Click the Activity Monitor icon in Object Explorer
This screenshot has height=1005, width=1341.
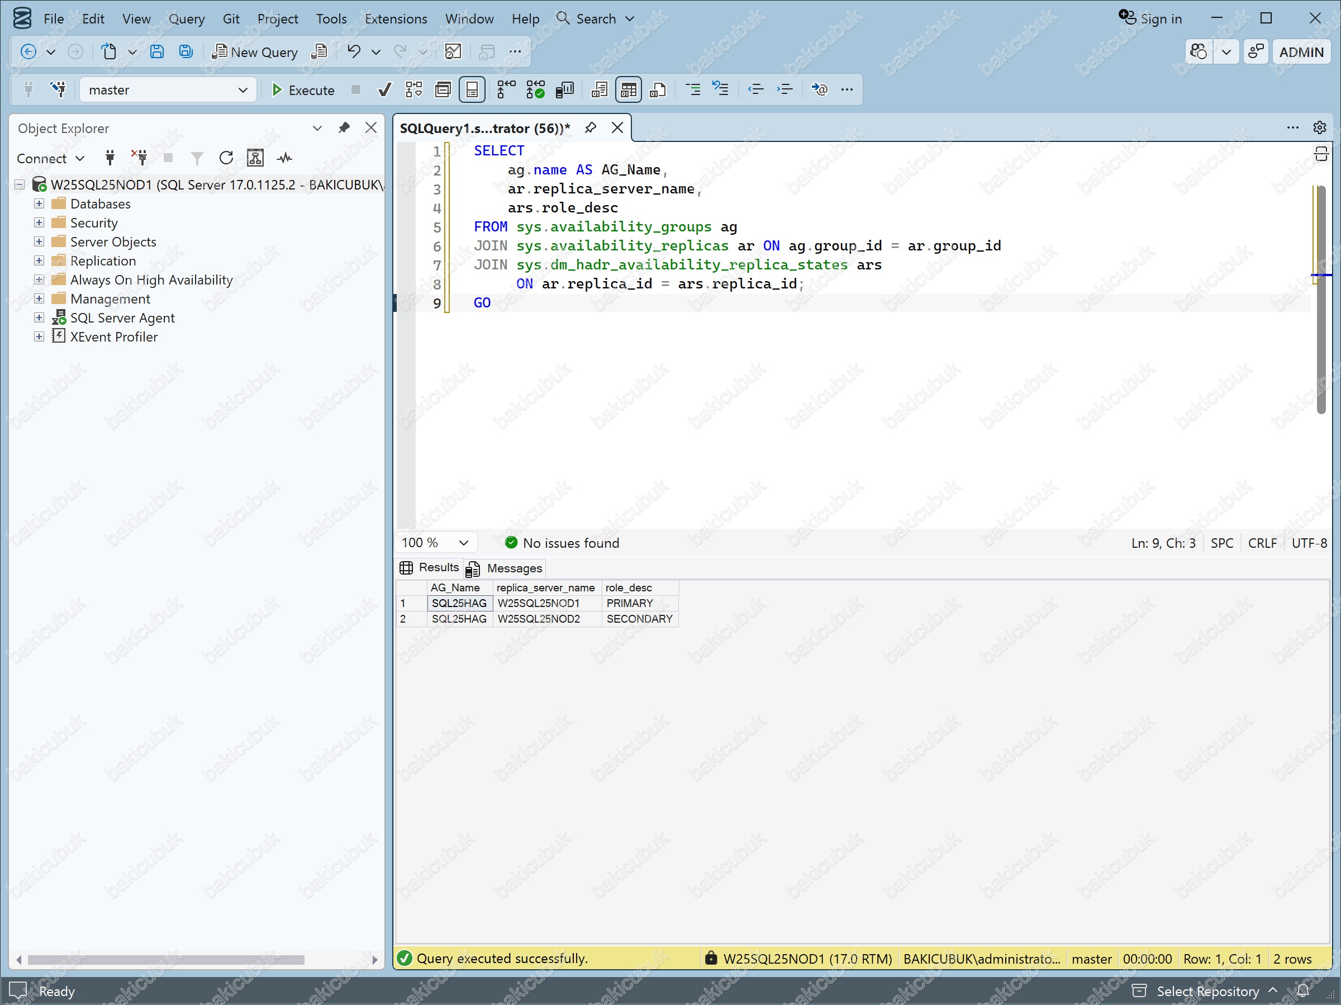click(x=284, y=158)
